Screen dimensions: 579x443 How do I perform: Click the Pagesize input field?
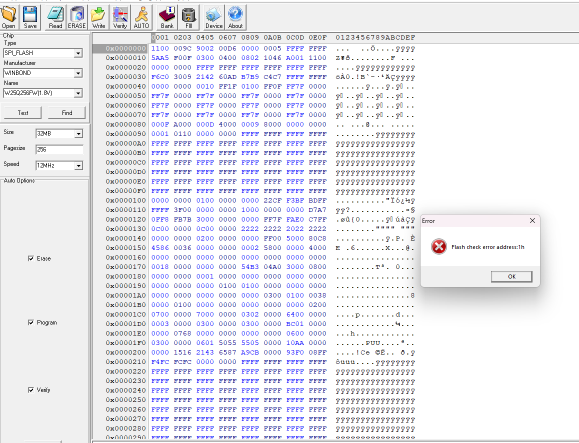coord(59,149)
